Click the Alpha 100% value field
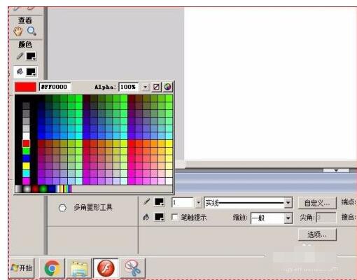This screenshot has width=357, height=280. pyautogui.click(x=129, y=87)
